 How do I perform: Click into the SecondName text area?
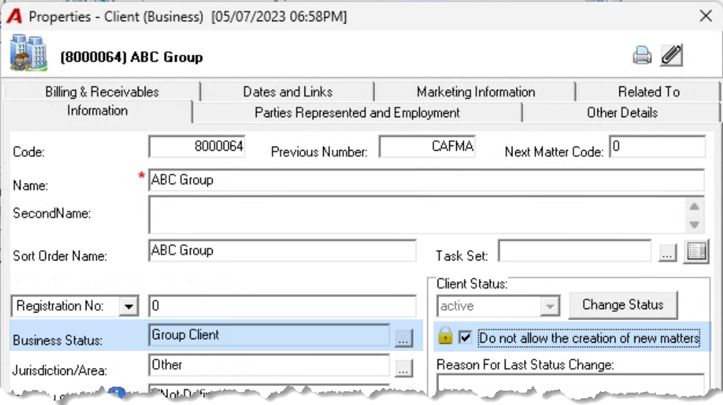[417, 214]
